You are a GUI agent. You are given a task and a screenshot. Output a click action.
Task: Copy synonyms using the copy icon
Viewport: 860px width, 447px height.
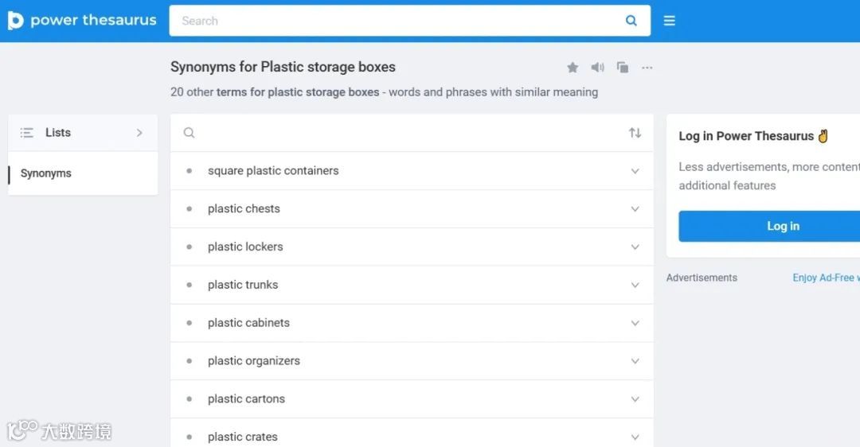pyautogui.click(x=623, y=68)
